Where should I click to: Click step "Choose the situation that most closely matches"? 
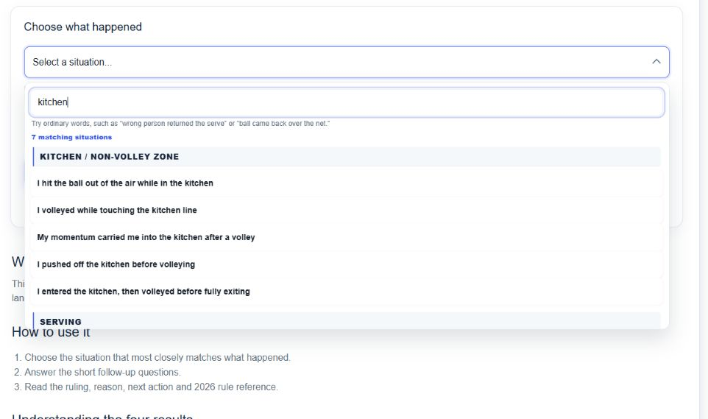pyautogui.click(x=157, y=357)
